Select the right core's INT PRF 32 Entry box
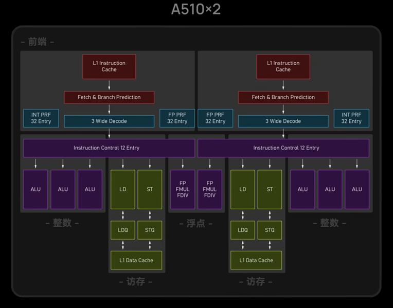 coord(351,118)
